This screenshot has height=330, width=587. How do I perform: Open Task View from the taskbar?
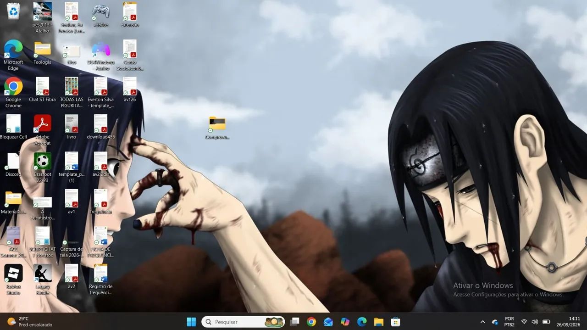[x=294, y=322]
